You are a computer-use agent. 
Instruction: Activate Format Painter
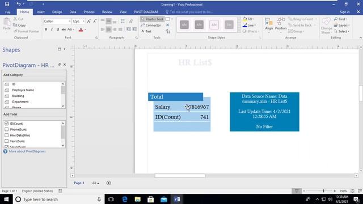pos(26,31)
